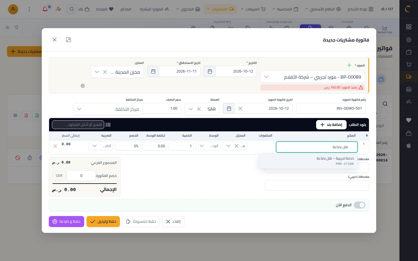Open global search magnifier in top bar

(x=72, y=9)
